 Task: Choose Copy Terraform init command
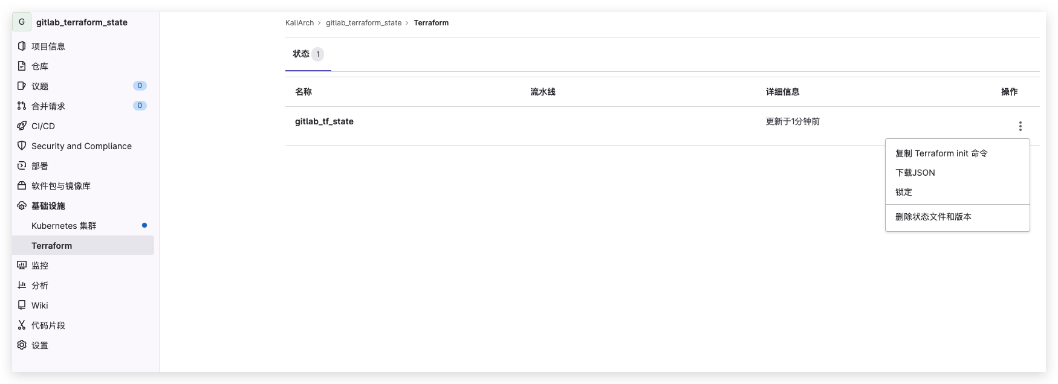(941, 153)
